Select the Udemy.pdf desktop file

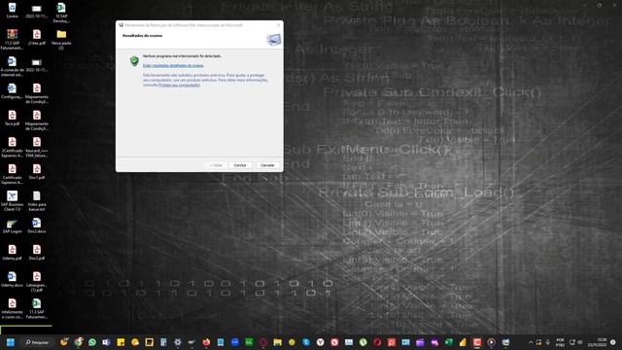click(x=12, y=253)
